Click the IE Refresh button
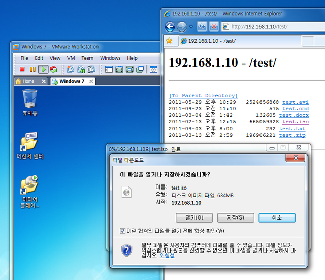The width and height of the screenshot is (325, 280). [202, 27]
